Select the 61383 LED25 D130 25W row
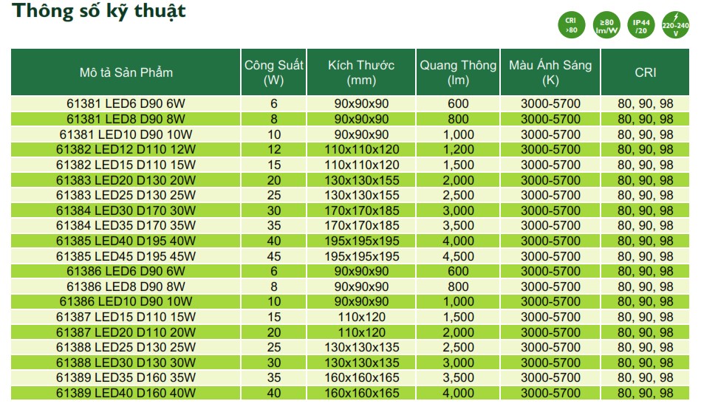This screenshot has width=701, height=415. coord(126,196)
